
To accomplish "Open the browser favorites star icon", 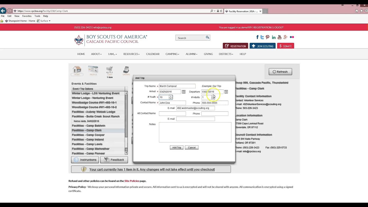I will coord(361,11).
